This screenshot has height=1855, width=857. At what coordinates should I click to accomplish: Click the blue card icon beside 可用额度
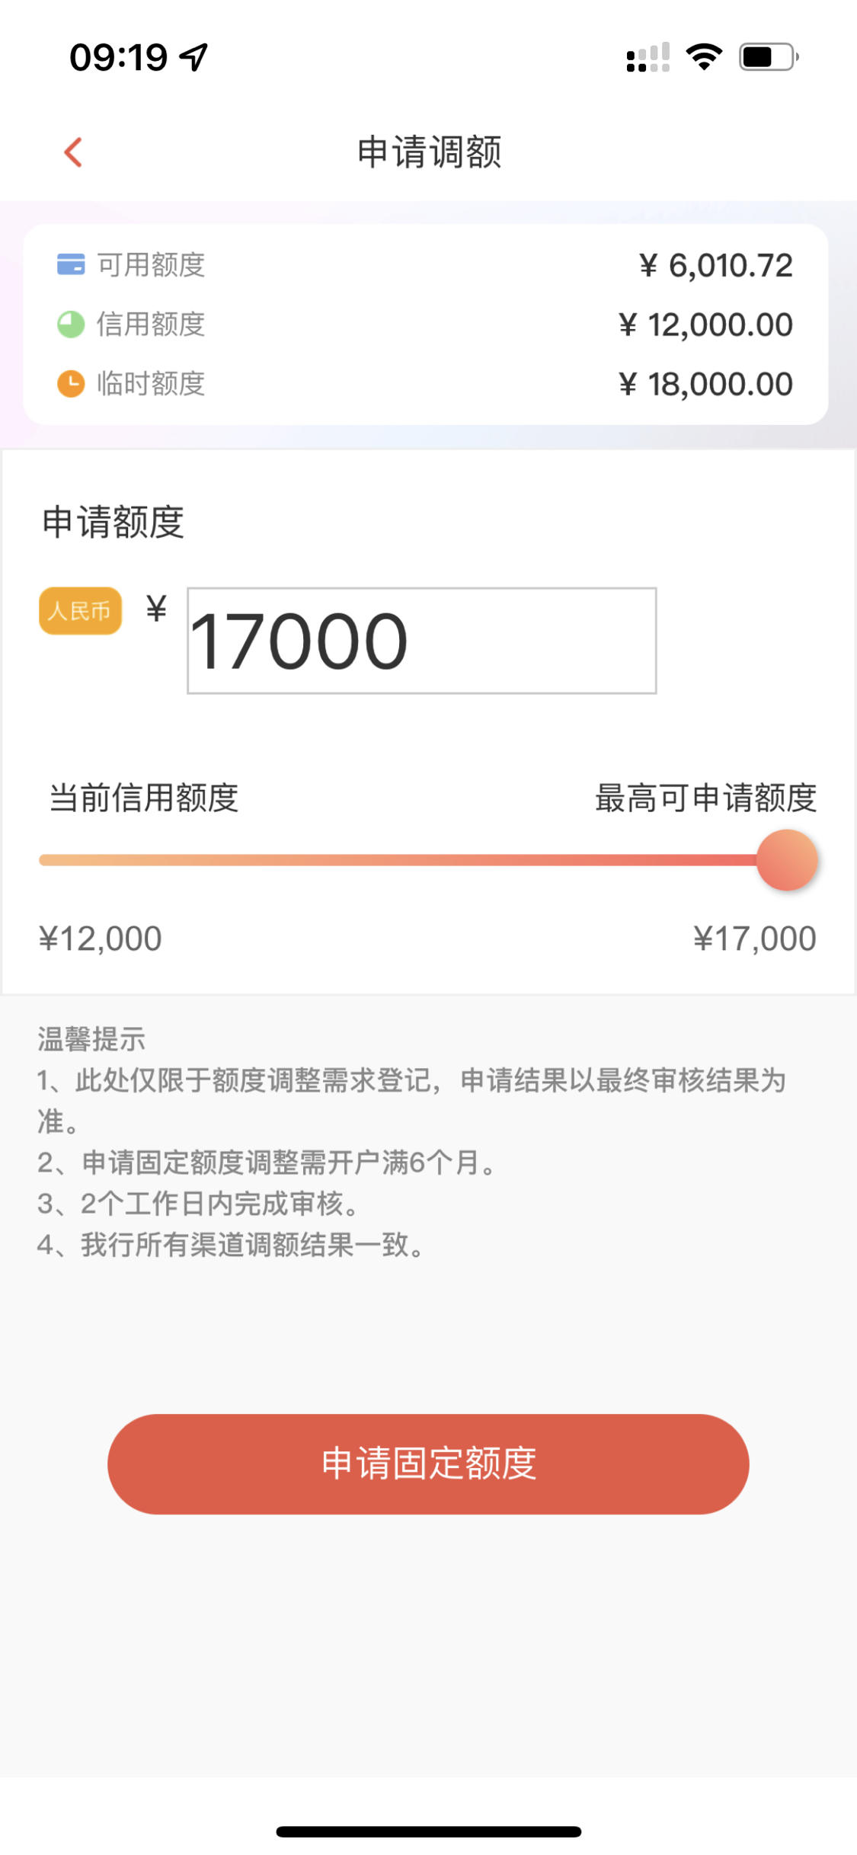point(71,264)
